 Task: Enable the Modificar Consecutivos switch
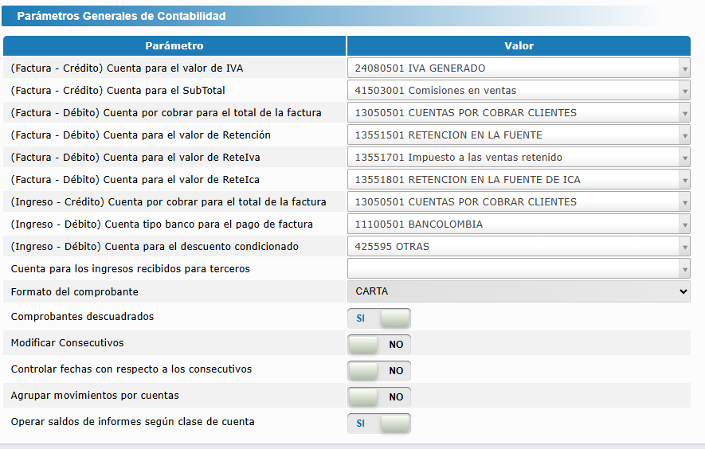tap(379, 345)
